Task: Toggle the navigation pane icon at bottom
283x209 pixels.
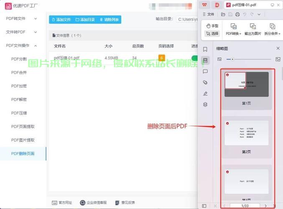Action: (x=204, y=206)
